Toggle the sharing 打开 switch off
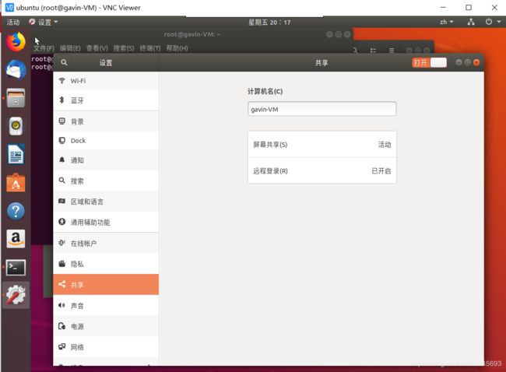Viewport: 506px width, 372px height. (429, 62)
